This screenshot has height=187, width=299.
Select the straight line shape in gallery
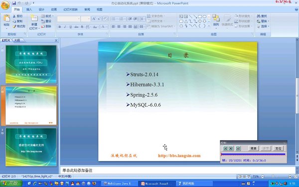(190, 16)
